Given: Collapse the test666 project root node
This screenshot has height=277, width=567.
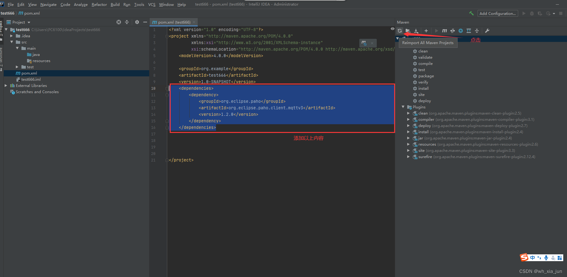Looking at the screenshot, I should click(x=6, y=30).
